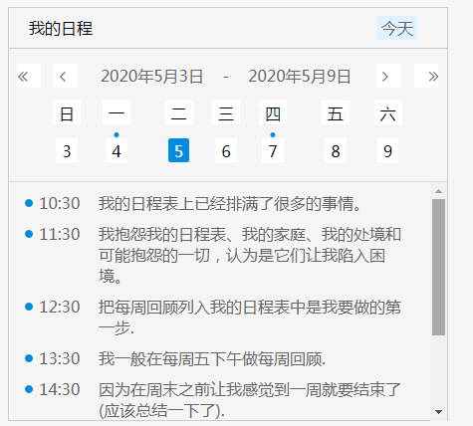Go to previous week with single-left arrow
Image resolution: width=473 pixels, height=426 pixels.
66,76
